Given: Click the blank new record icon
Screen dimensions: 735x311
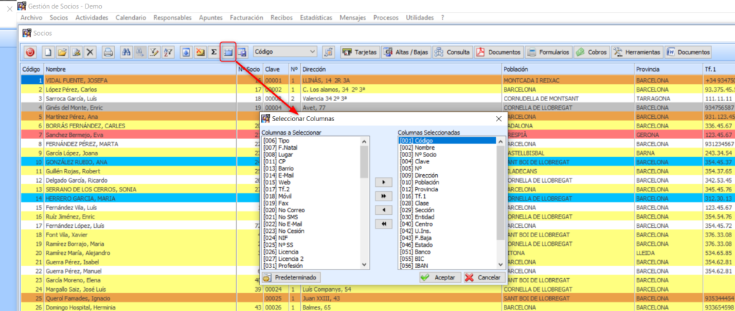Looking at the screenshot, I should click(49, 52).
